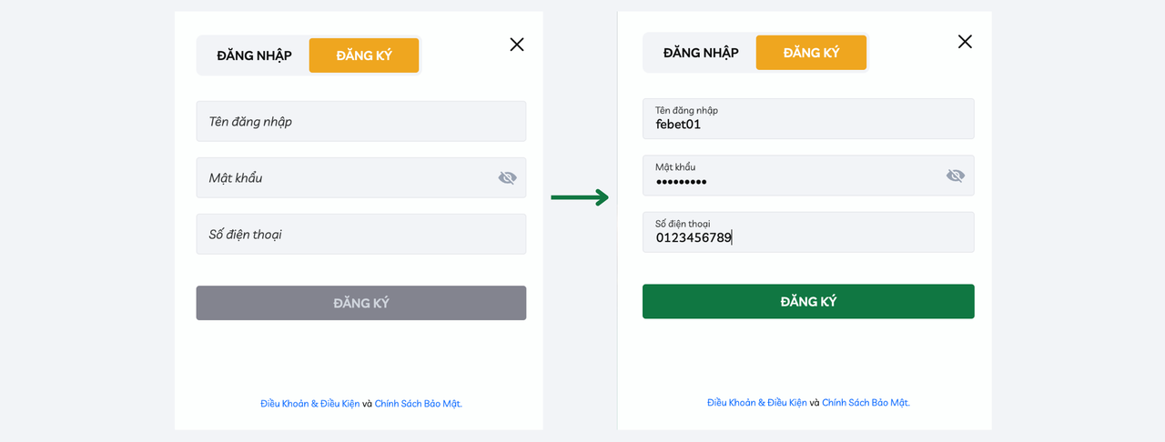Open Chính Sách Bảo Mật link in the filled form
Viewport: 1165px width, 442px height.
coord(866,402)
